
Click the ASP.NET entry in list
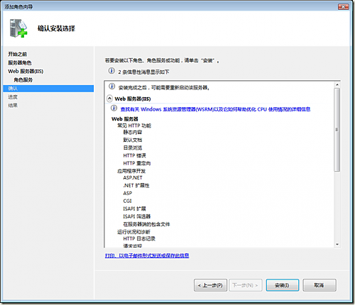pyautogui.click(x=133, y=177)
